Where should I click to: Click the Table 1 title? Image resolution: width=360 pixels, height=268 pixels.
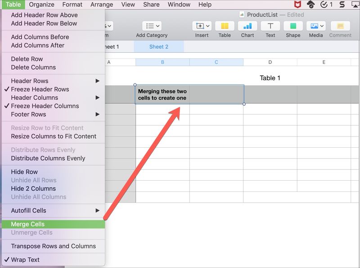click(x=270, y=78)
